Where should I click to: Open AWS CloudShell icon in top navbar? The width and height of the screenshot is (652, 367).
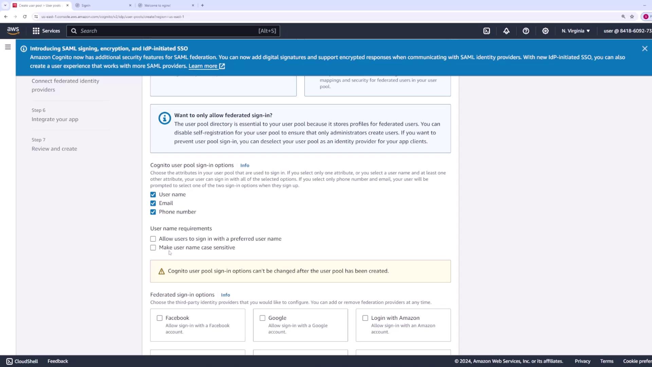pos(487,31)
